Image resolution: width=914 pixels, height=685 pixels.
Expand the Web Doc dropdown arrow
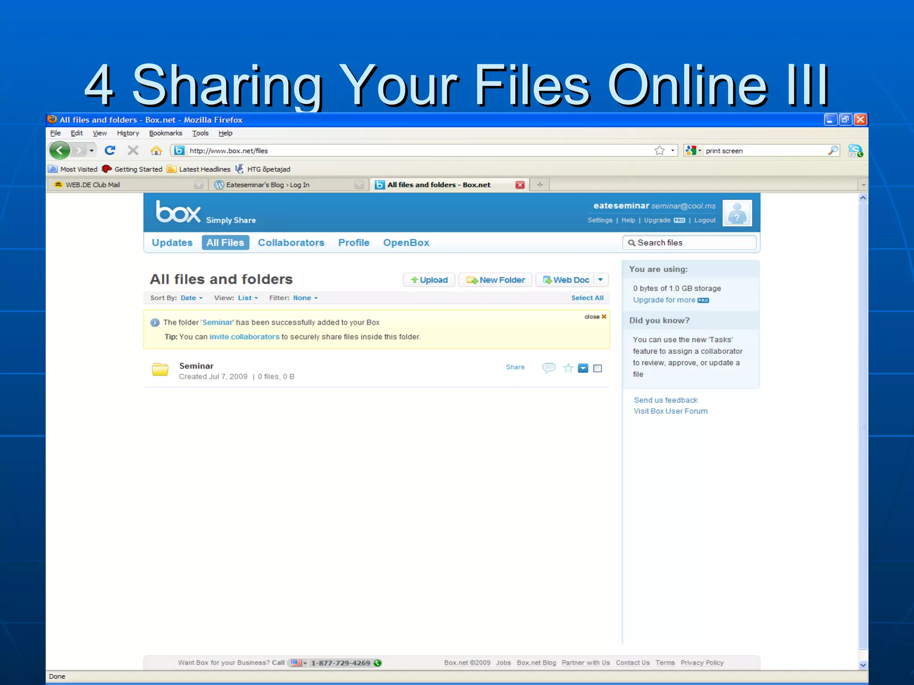601,280
